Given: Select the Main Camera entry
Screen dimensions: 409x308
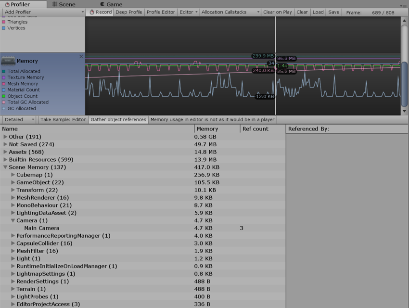Looking at the screenshot, I should 42,228.
